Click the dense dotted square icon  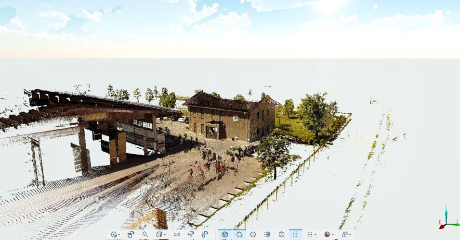(267, 235)
